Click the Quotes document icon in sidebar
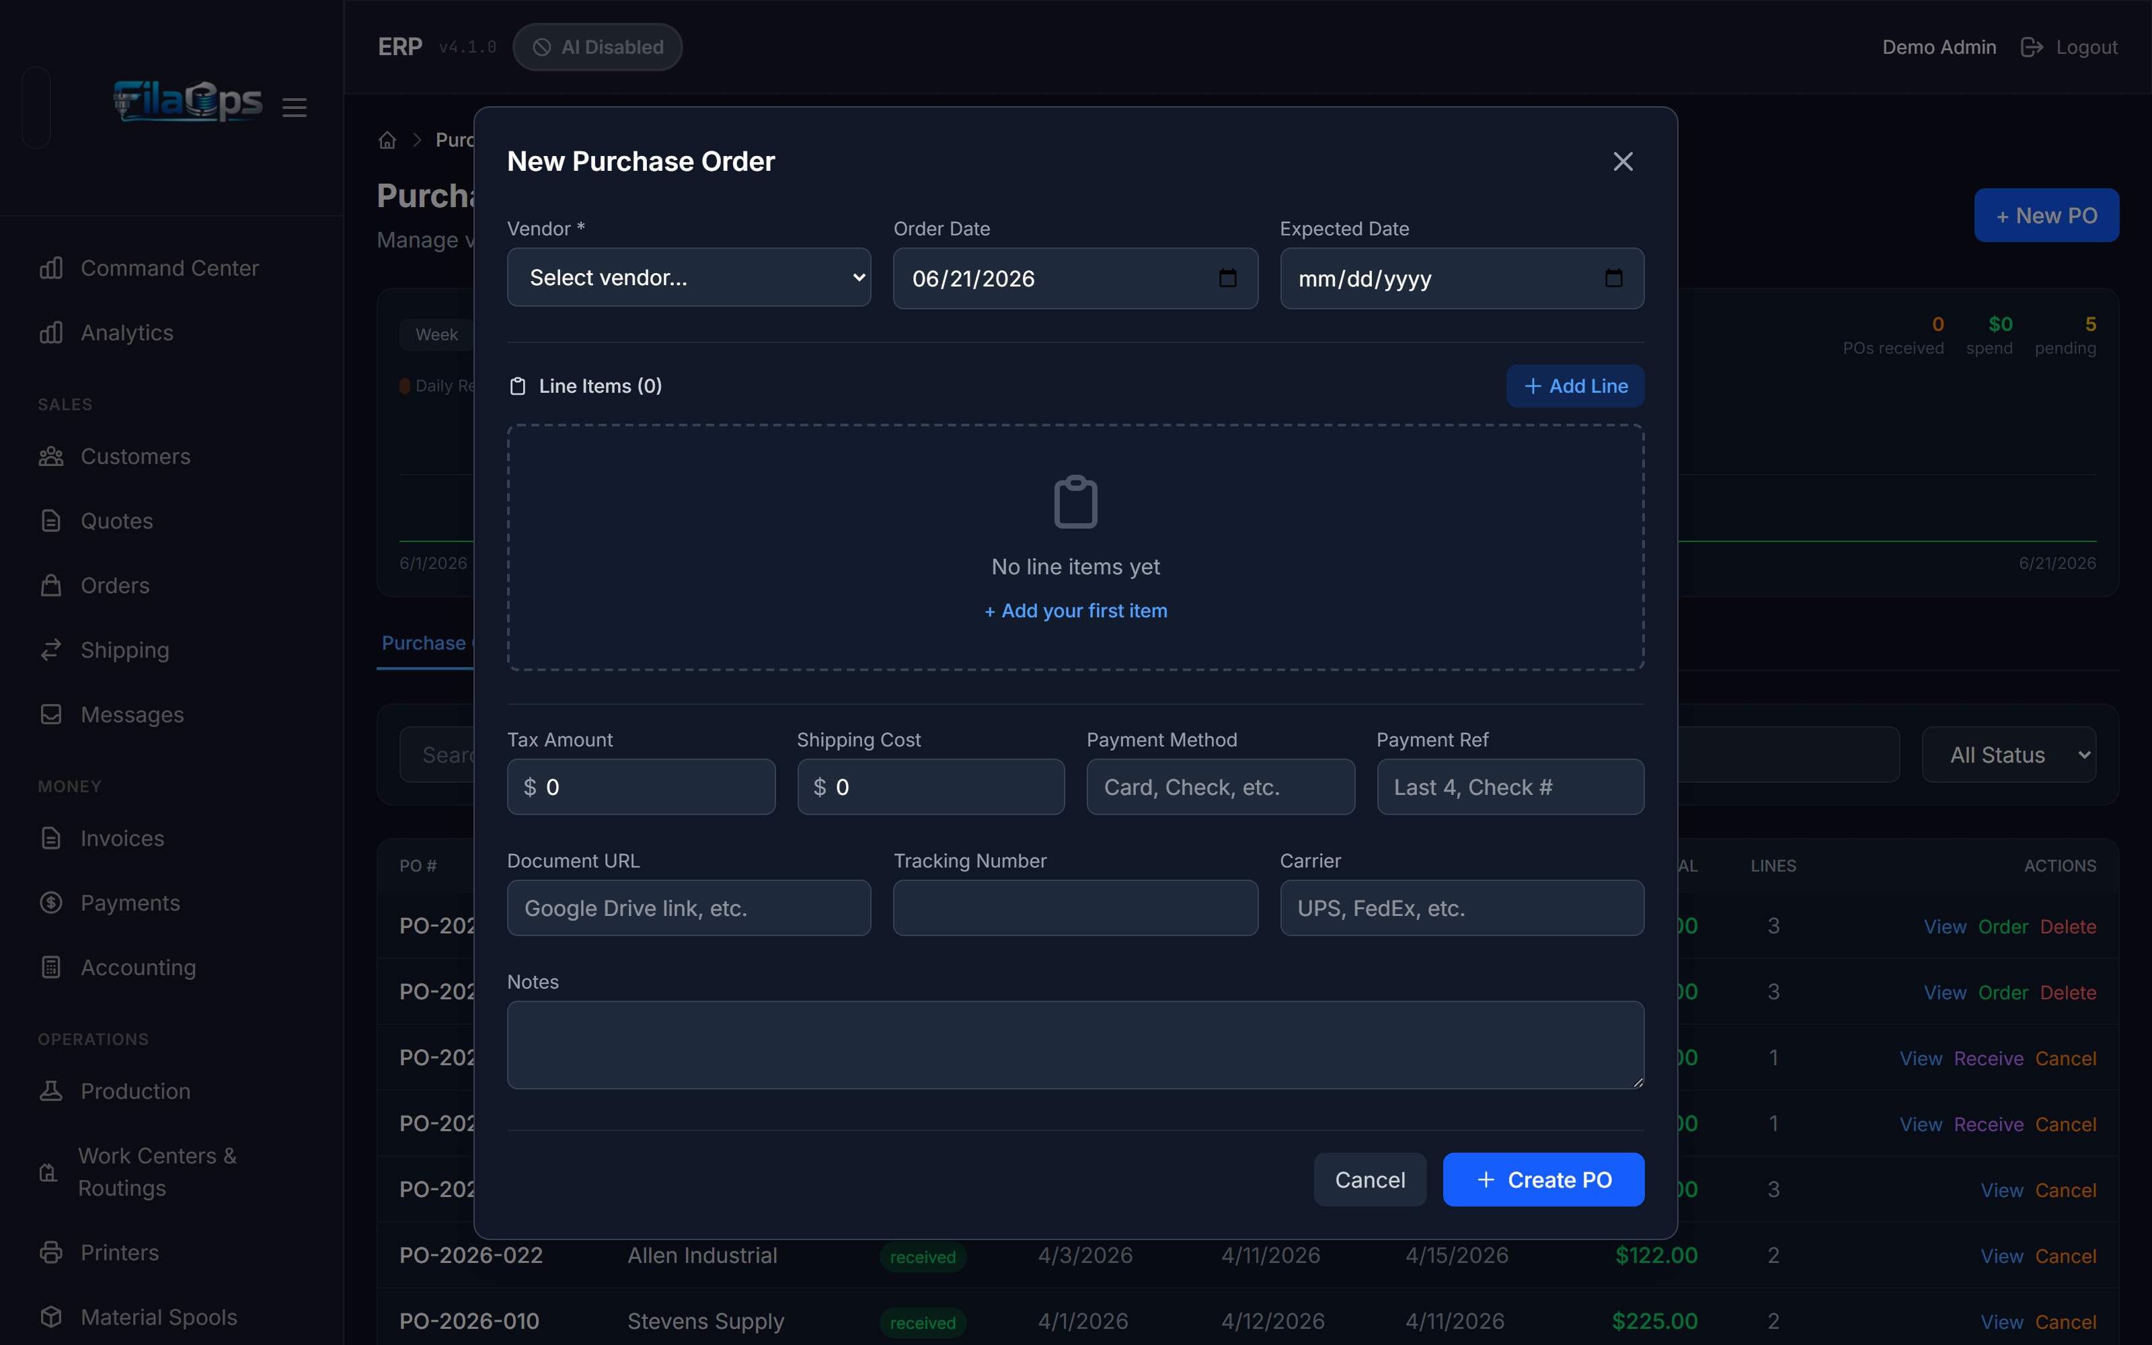The image size is (2152, 1345). coord(50,521)
